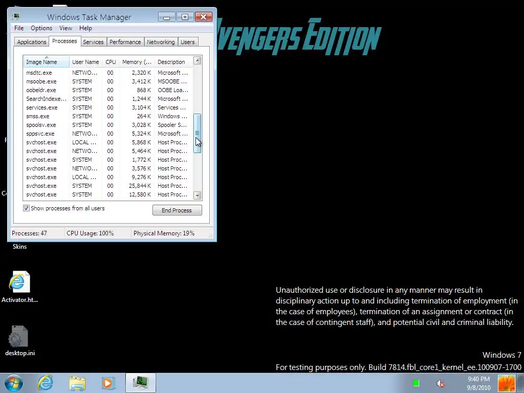Click the Skins desktop label

(x=19, y=247)
